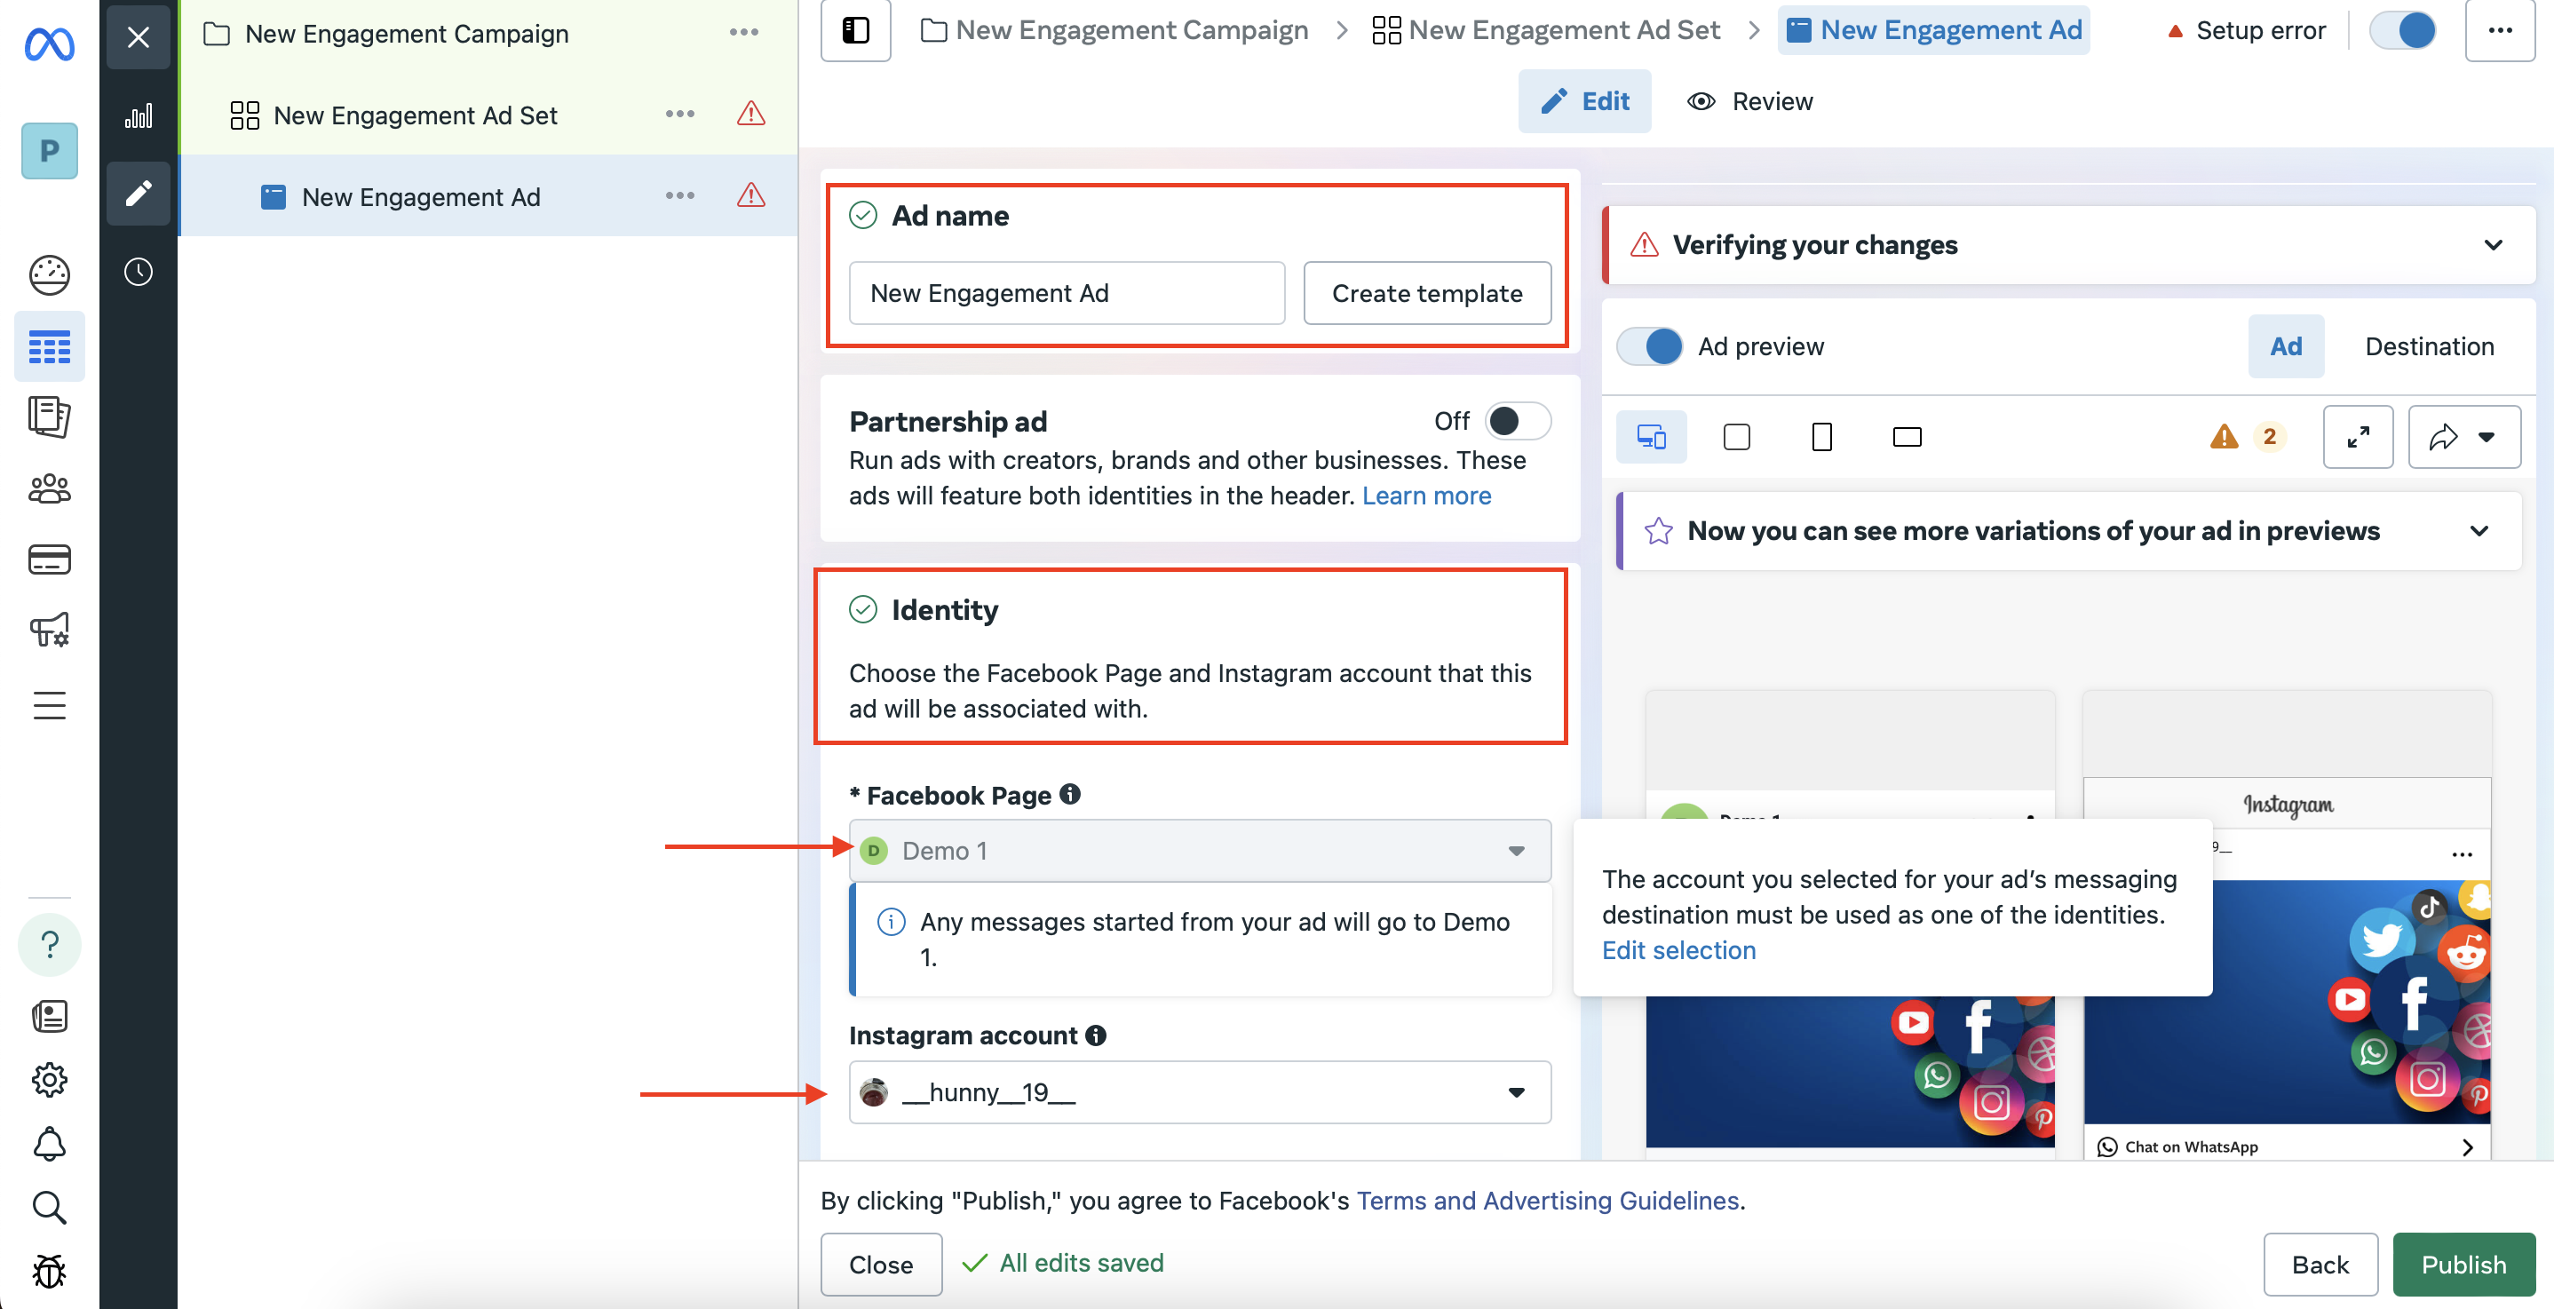Click the Edit selection link
This screenshot has width=2554, height=1309.
pos(1678,950)
